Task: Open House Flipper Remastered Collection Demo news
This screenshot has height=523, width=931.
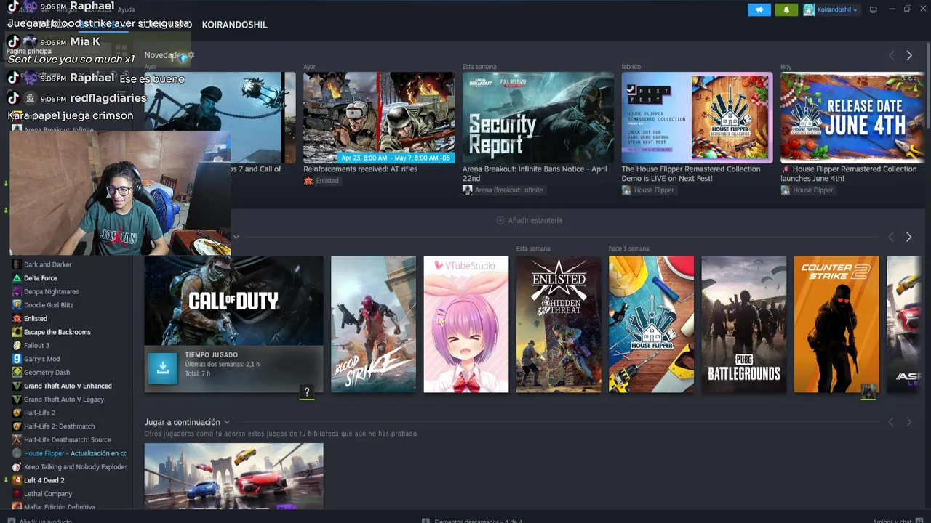Action: [x=697, y=118]
